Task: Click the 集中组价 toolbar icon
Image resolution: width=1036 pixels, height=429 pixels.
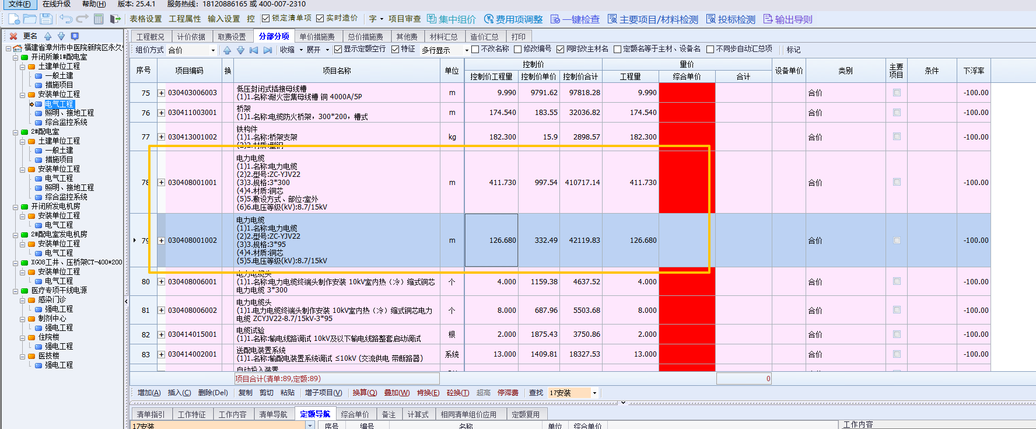Action: 432,19
